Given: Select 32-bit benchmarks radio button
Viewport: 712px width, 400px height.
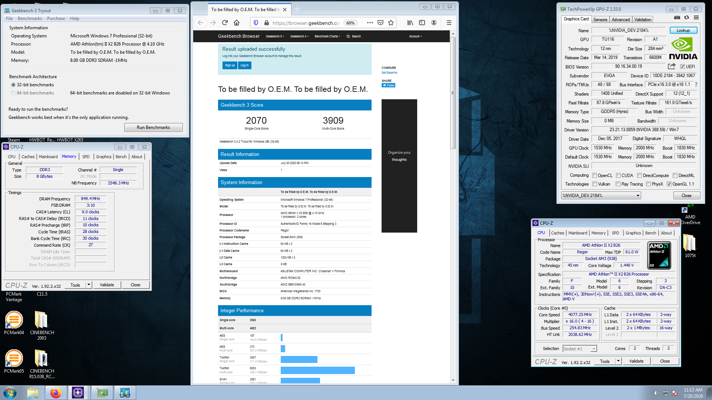Looking at the screenshot, I should click(13, 85).
